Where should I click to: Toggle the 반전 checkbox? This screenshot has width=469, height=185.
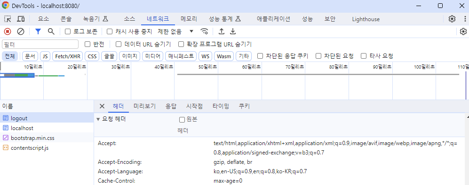coord(87,44)
